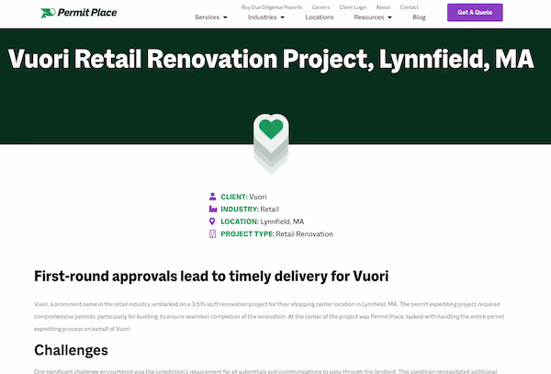Click 'PROJECT TYPE: Retail Renovation' text

pos(276,233)
